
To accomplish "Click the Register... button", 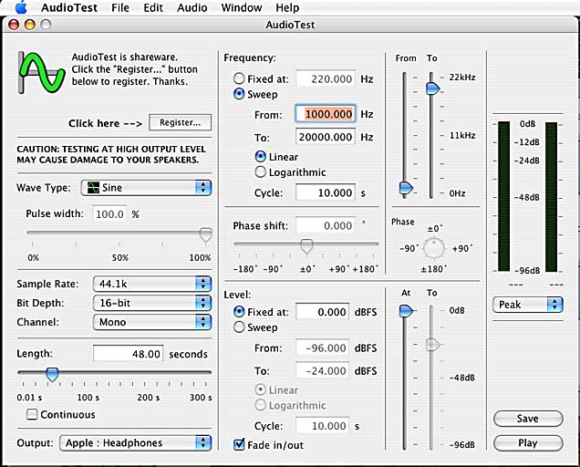I will coord(181,122).
